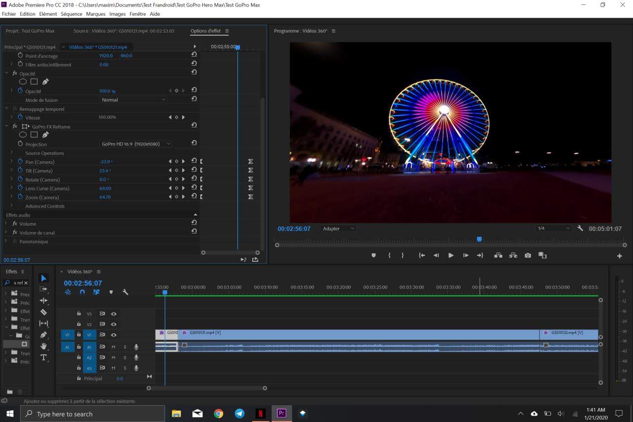The image size is (633, 422).
Task: Solo audio track A2
Action: 125,358
